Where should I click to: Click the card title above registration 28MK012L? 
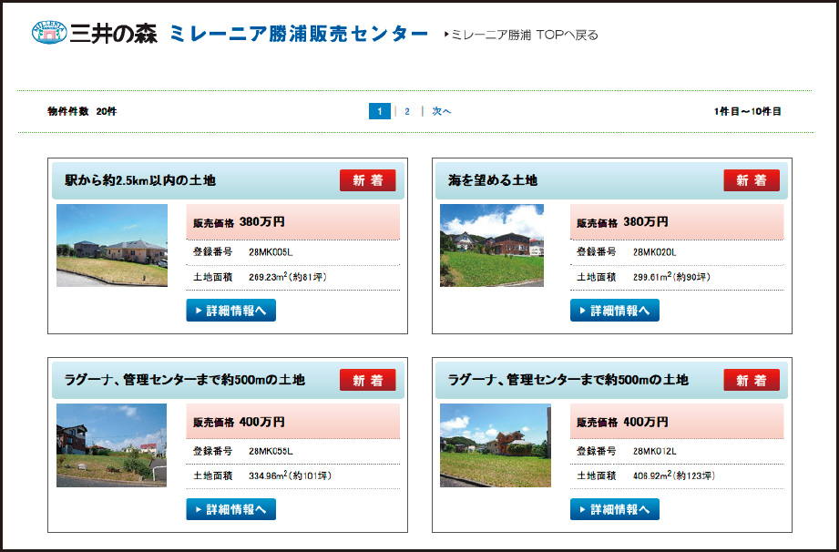[568, 380]
